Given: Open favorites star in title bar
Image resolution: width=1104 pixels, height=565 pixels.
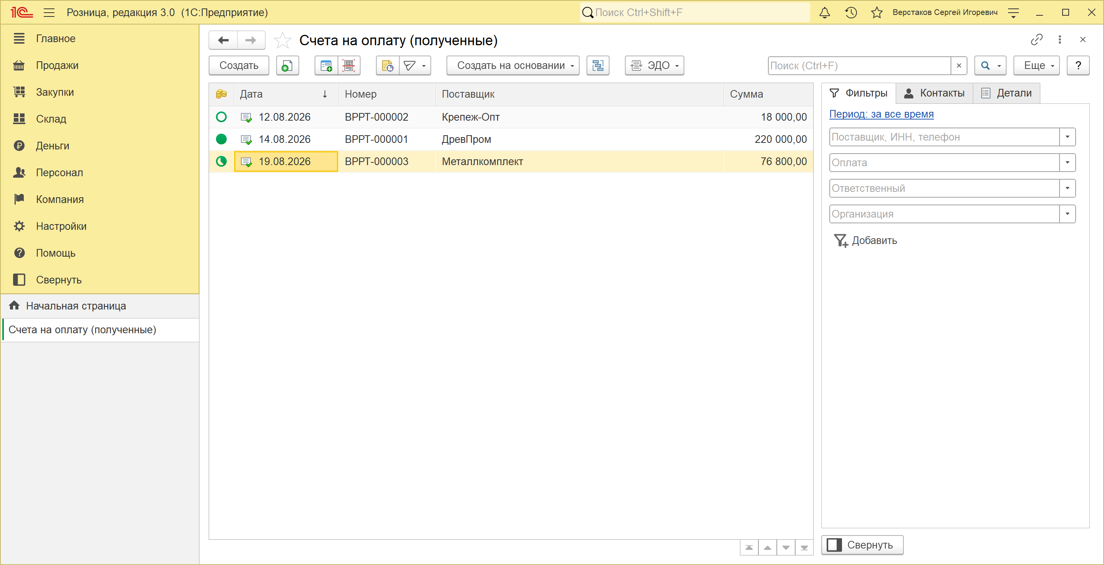Looking at the screenshot, I should 877,12.
